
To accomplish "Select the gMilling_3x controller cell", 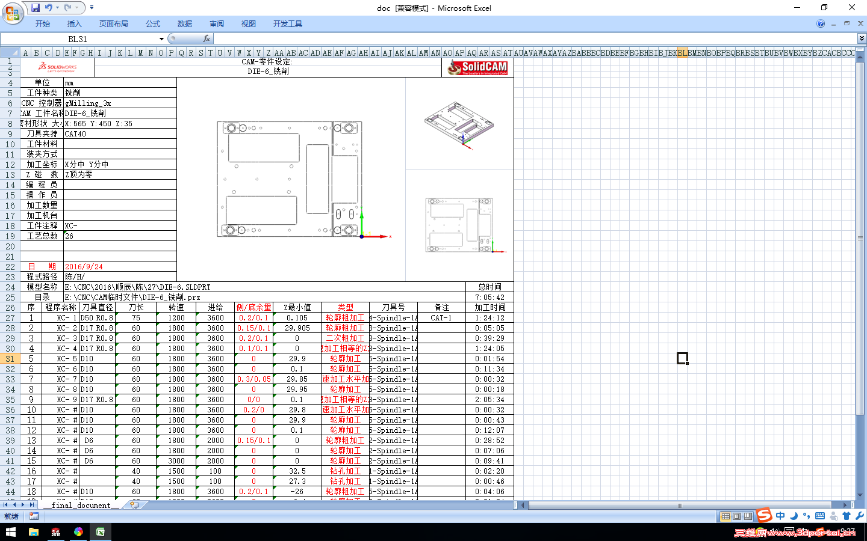I will pos(120,103).
